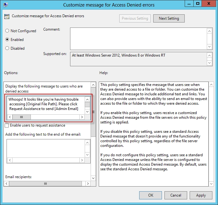The width and height of the screenshot is (218, 205).
Task: Click inside the Comment text box
Action: tap(138, 38)
